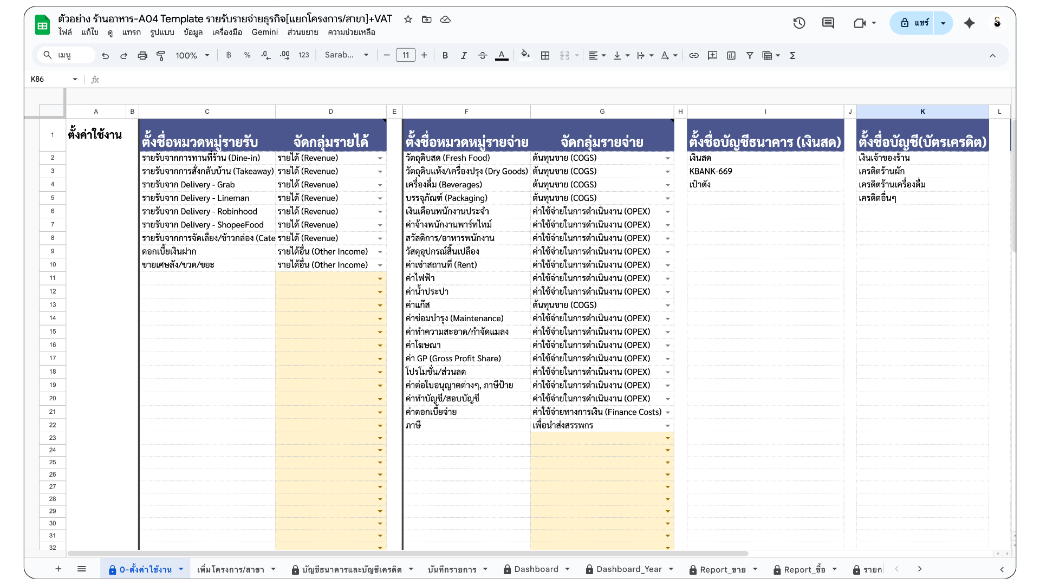Click the insert chart icon
The image size is (1040, 585).
click(x=731, y=55)
